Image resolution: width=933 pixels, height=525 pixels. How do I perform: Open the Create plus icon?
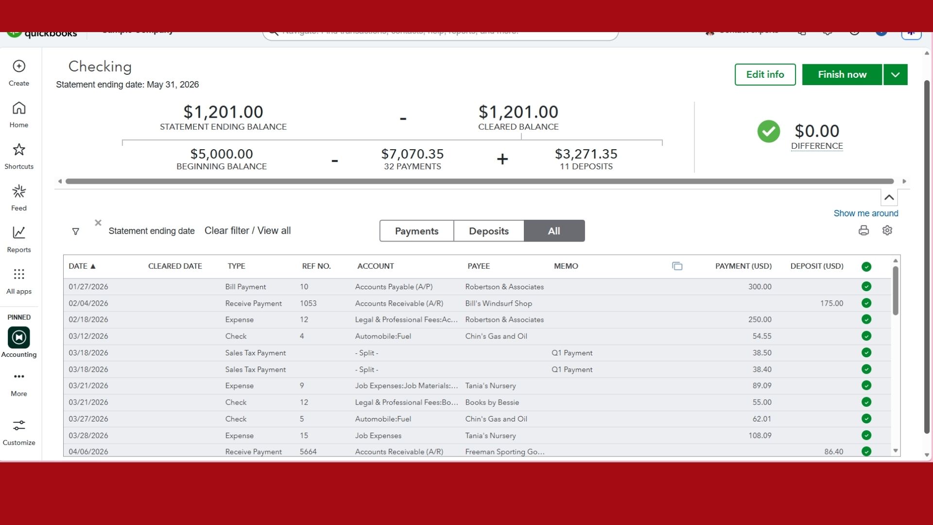19,66
